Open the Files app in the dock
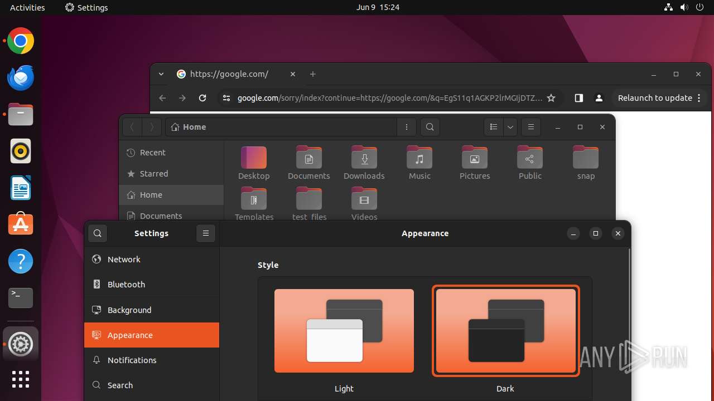The image size is (714, 401). click(21, 115)
